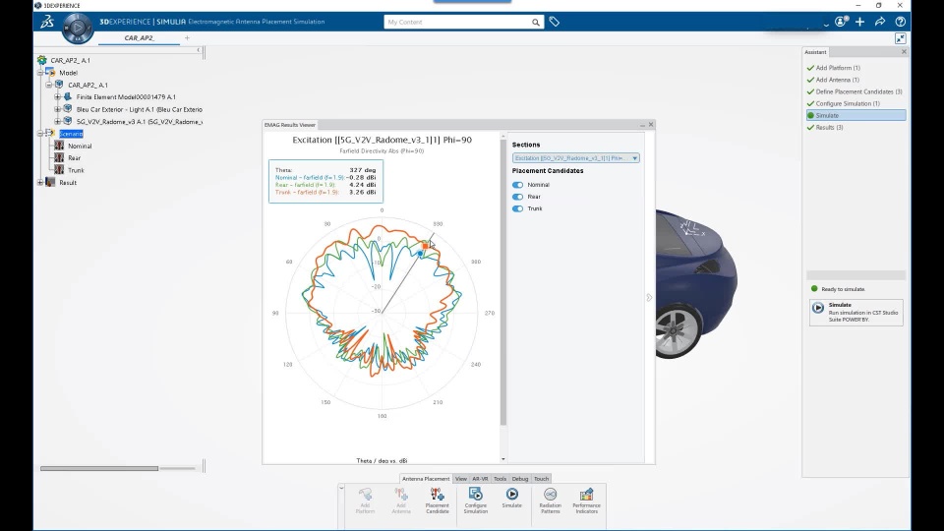Click the orange marker on polar plot

(425, 246)
